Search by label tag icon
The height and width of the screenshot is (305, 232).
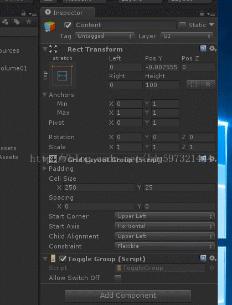coord(17,22)
